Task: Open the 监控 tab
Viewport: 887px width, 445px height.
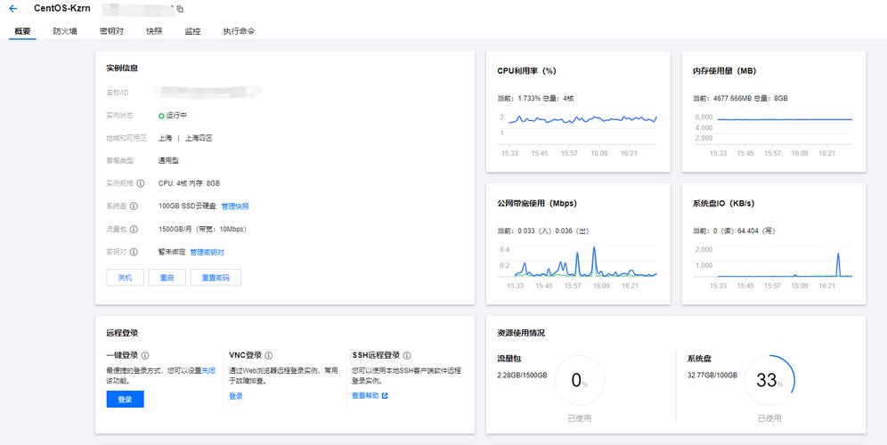Action: click(x=192, y=31)
